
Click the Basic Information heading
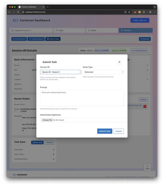(24, 60)
